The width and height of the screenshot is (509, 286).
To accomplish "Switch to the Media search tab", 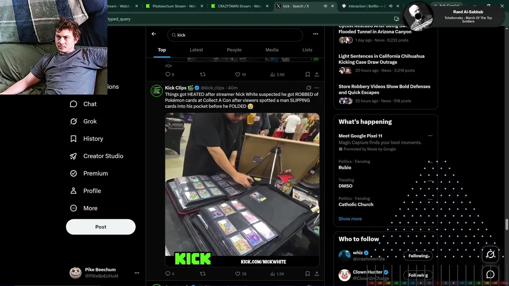I will pos(272,50).
